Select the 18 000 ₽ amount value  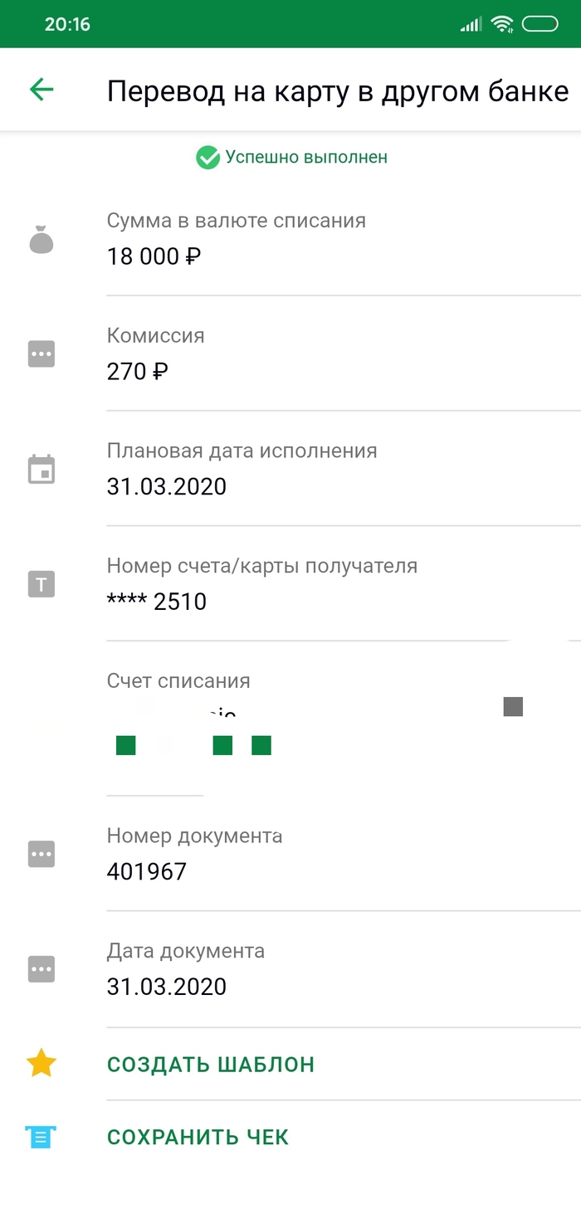pos(154,256)
